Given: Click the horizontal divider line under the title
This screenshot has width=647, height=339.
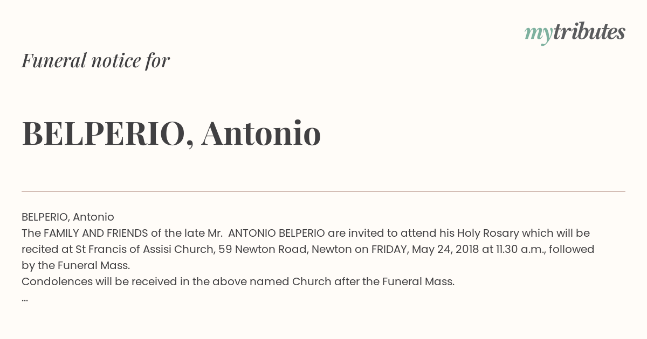Looking at the screenshot, I should 323,191.
